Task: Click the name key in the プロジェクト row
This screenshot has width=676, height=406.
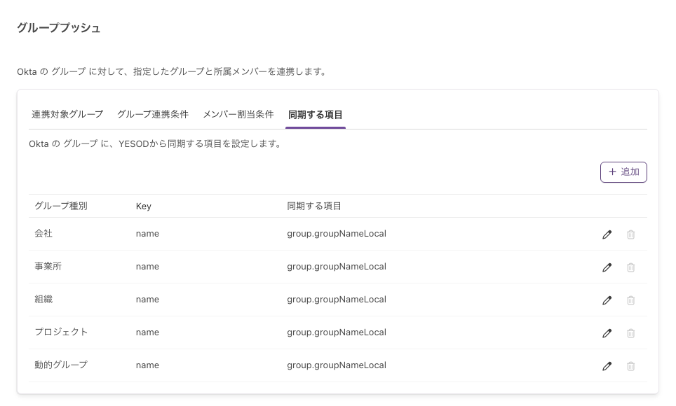Action: [x=147, y=332]
